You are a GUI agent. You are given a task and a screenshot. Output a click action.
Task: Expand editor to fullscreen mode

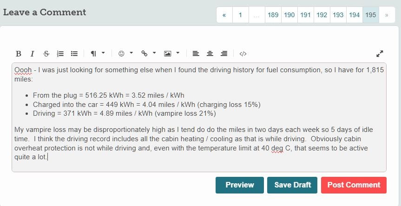click(x=380, y=54)
